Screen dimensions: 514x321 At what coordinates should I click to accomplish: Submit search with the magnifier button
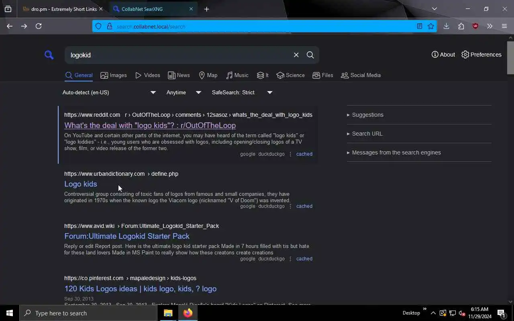(310, 55)
